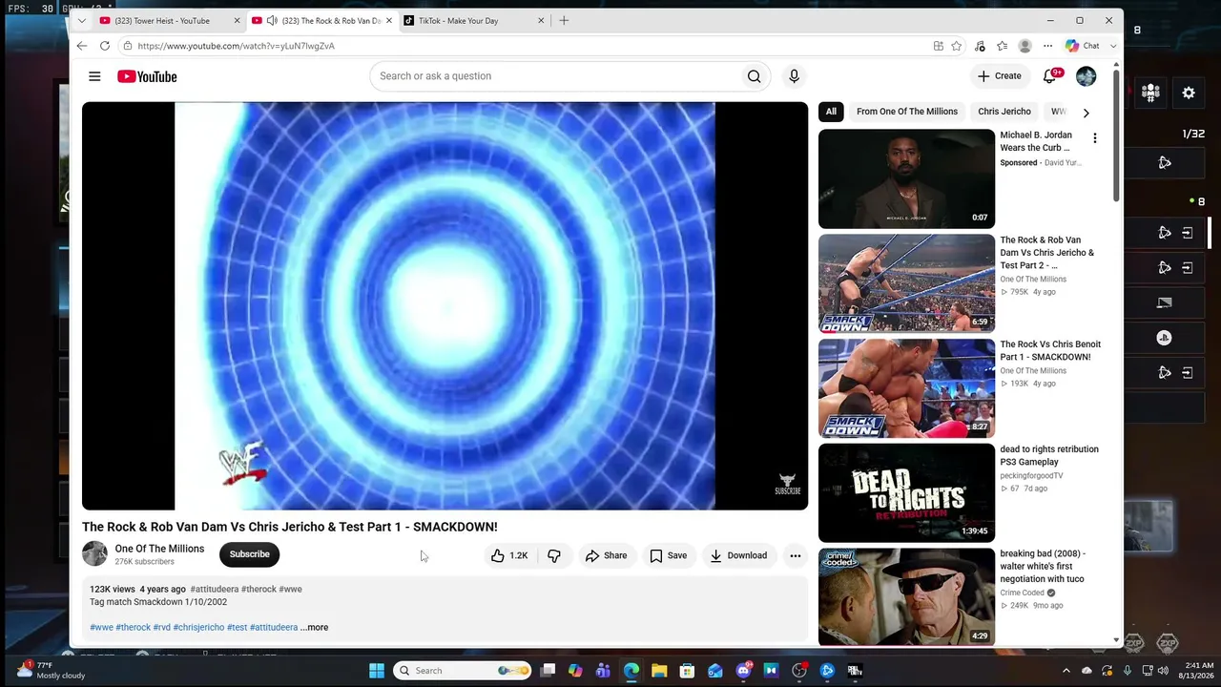The height and width of the screenshot is (687, 1221).
Task: Open YouTube notifications bell
Action: tap(1050, 76)
